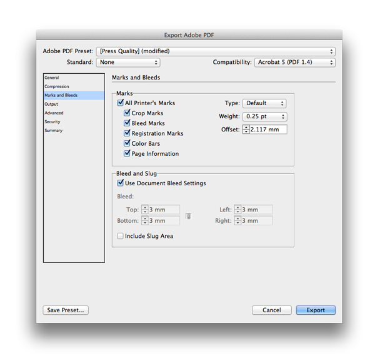Open the Weight dropdown

click(265, 116)
